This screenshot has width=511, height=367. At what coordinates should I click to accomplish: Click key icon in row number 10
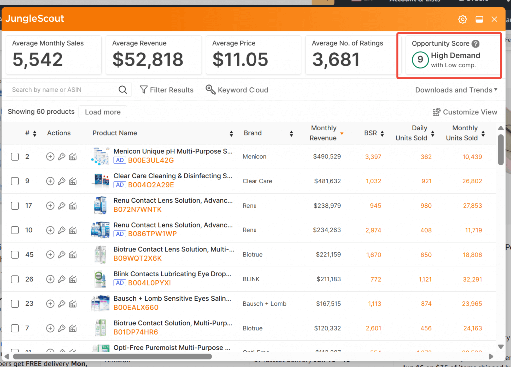pos(61,230)
